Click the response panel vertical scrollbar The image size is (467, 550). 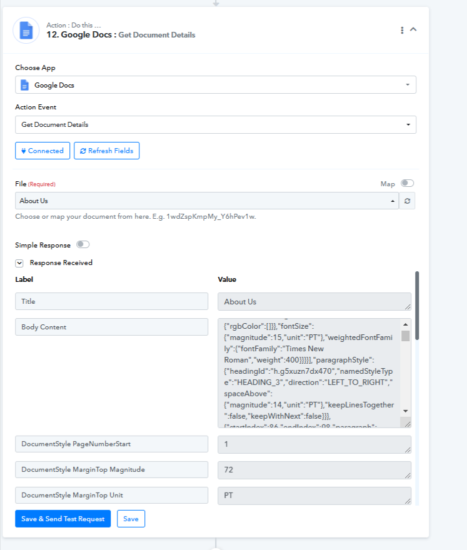tap(417, 306)
